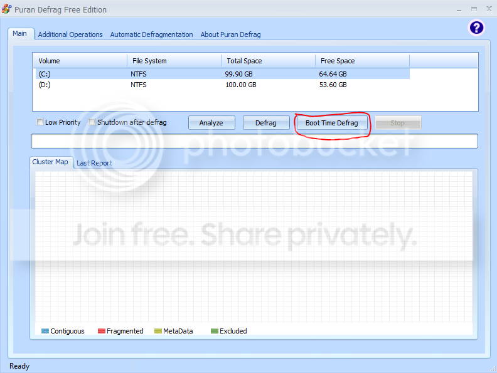Toggle Shutdown after defrag checkbox
Image resolution: width=497 pixels, height=373 pixels.
[x=92, y=122]
